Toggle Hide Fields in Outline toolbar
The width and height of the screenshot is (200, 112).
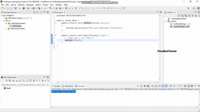(186, 16)
